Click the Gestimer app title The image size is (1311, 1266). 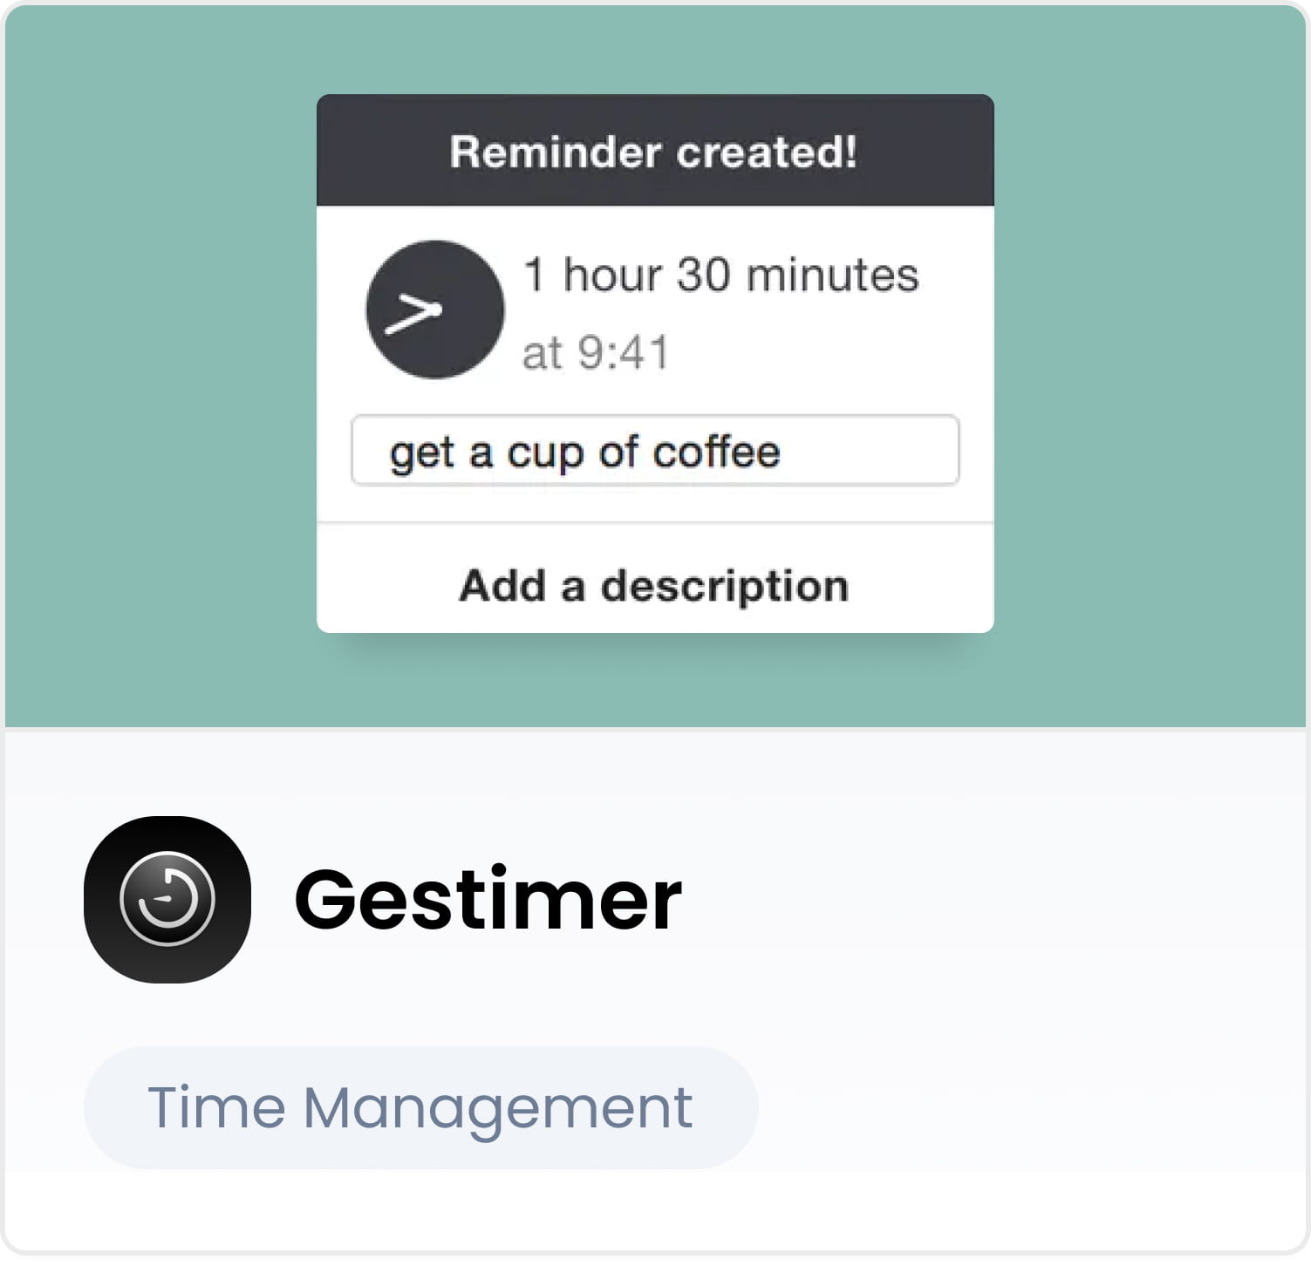(488, 900)
